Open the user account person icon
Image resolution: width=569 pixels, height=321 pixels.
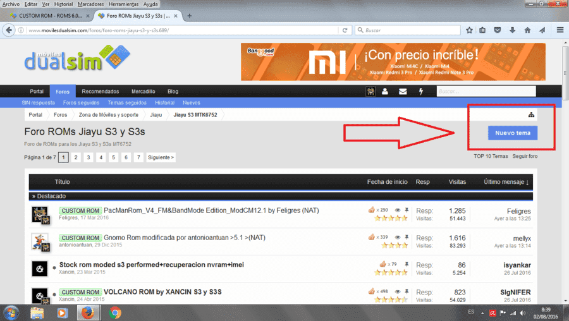385,92
